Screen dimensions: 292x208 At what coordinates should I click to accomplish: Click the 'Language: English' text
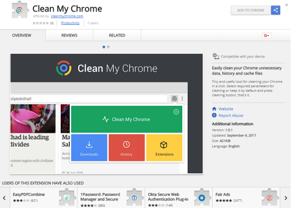pos(226,146)
